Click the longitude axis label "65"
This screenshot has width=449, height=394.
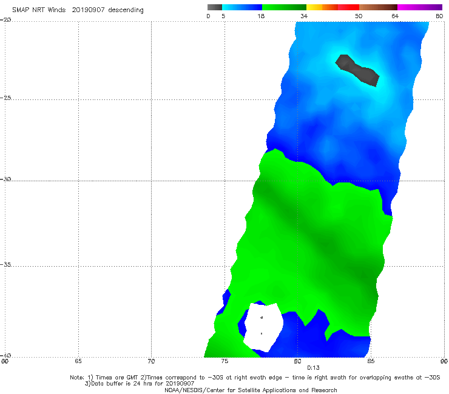tap(78, 361)
